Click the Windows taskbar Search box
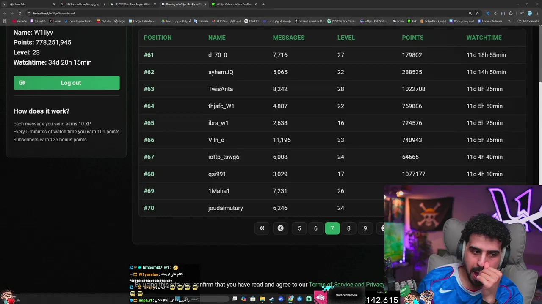 pos(206,299)
